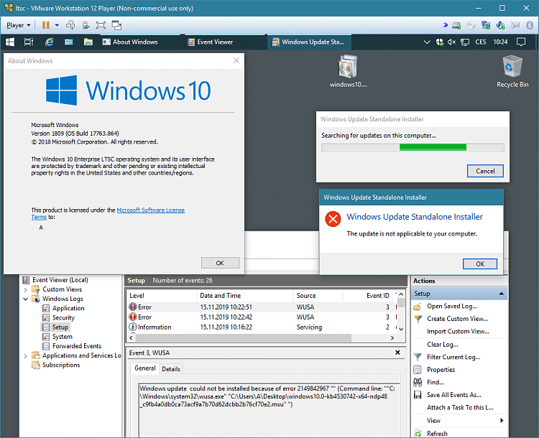This screenshot has height=438, width=539.
Task: Open the VMware Player menu dropdown
Action: pos(18,25)
